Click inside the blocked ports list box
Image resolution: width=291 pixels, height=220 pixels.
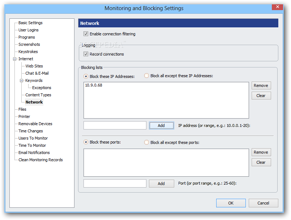[166, 163]
